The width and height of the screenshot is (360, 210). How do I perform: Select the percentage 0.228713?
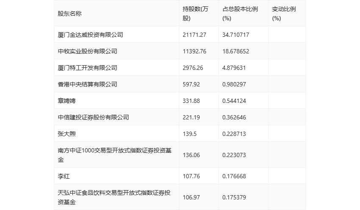(x=234, y=134)
